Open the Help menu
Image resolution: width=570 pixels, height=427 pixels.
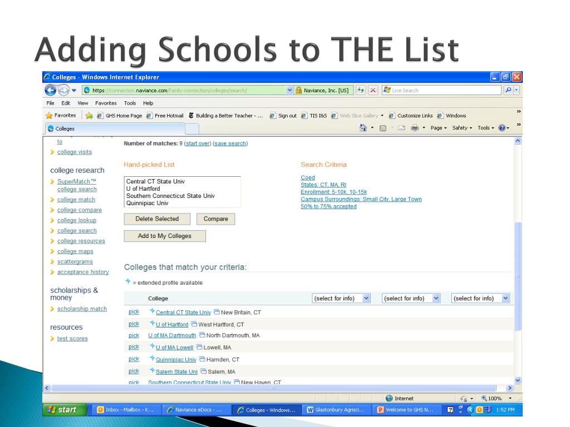coord(148,103)
